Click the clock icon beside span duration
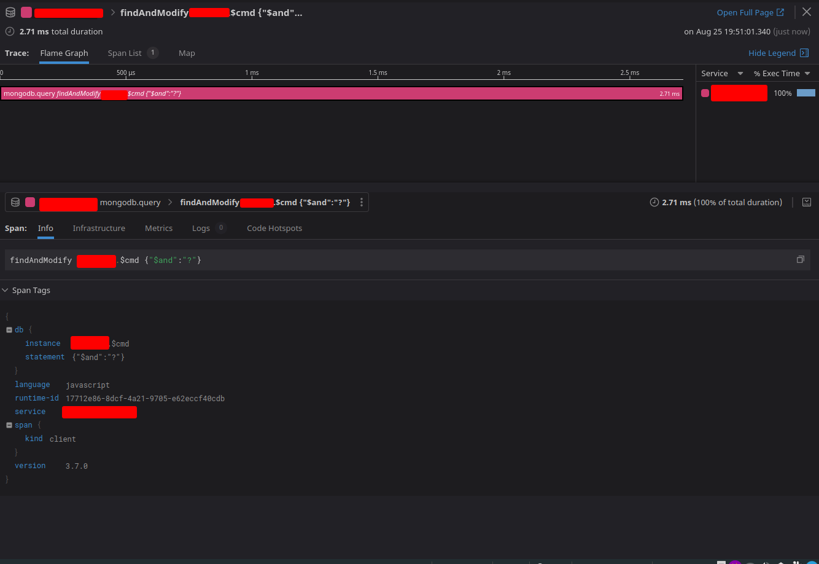Viewport: 819px width, 564px height. pyautogui.click(x=654, y=202)
